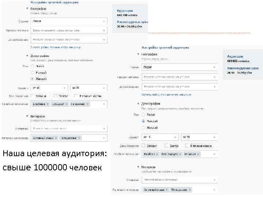The width and height of the screenshot is (263, 197).
Task: Remove the Влюблён tag in right form
Action: coord(157,154)
